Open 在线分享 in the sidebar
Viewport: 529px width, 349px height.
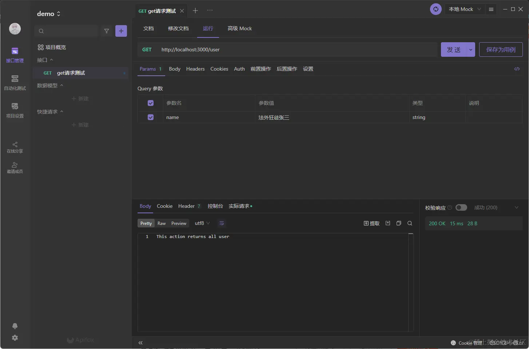(x=15, y=147)
